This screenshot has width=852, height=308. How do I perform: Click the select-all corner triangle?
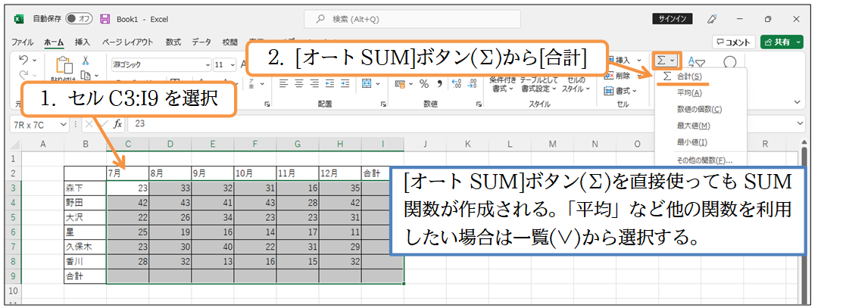coord(16,145)
